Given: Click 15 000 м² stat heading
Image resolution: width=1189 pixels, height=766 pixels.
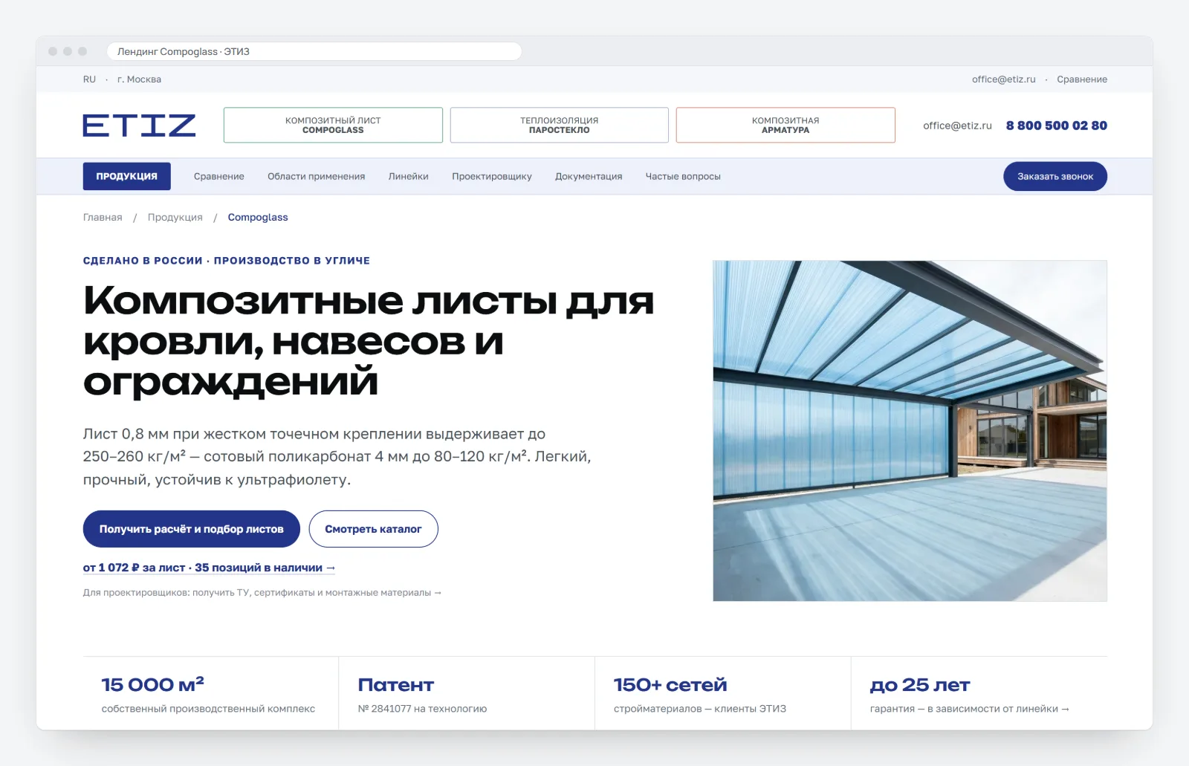Looking at the screenshot, I should click(x=153, y=684).
